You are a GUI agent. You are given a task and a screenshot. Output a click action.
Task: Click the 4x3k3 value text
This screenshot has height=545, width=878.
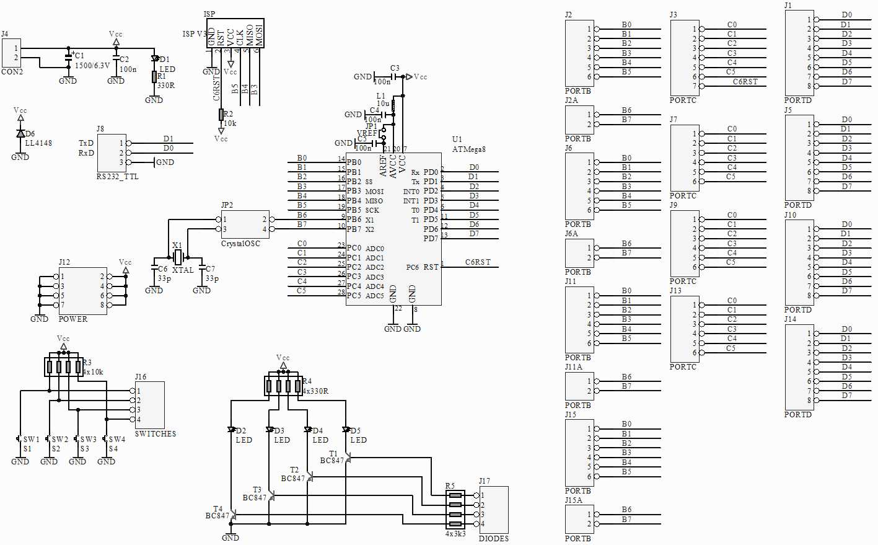(455, 533)
